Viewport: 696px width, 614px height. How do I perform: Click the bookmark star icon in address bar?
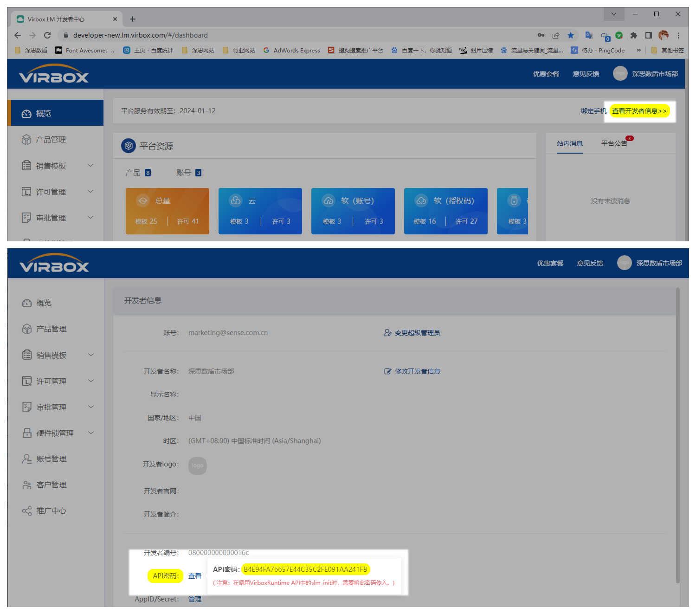[571, 35]
